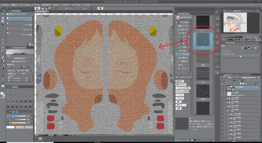Open the Quick Access magnifier icon

[217, 13]
